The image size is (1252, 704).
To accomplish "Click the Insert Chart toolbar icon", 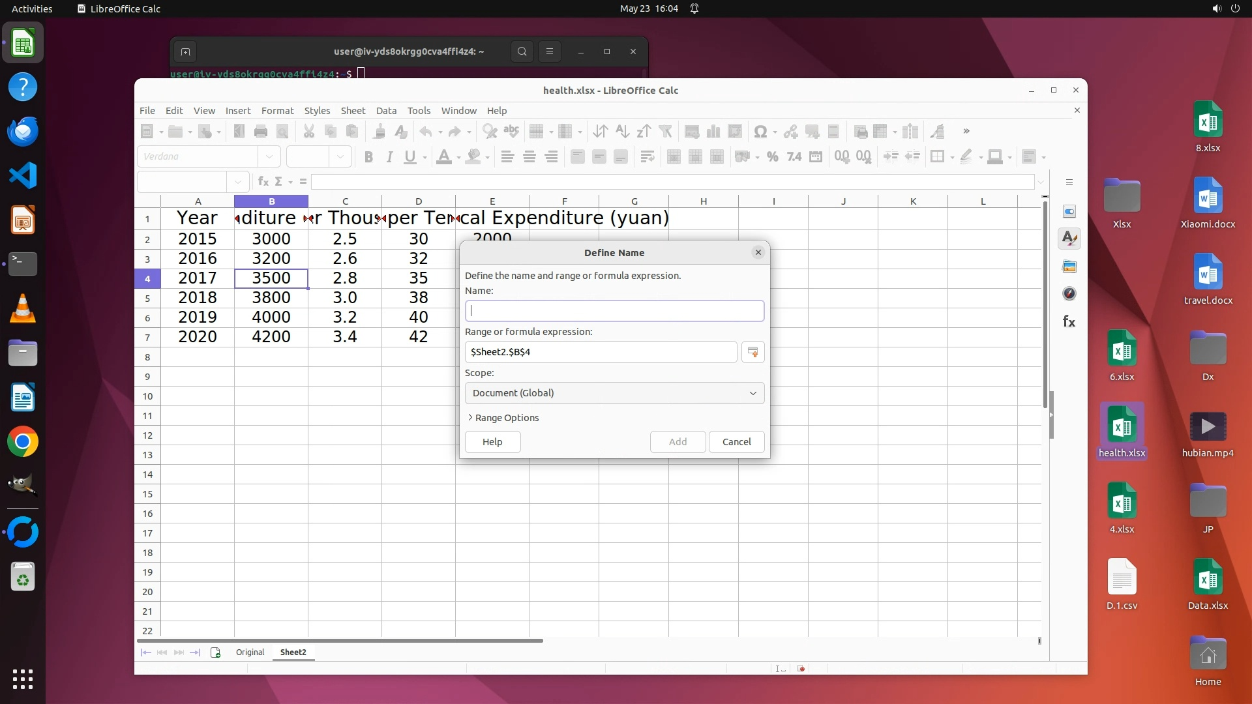I will click(x=713, y=132).
